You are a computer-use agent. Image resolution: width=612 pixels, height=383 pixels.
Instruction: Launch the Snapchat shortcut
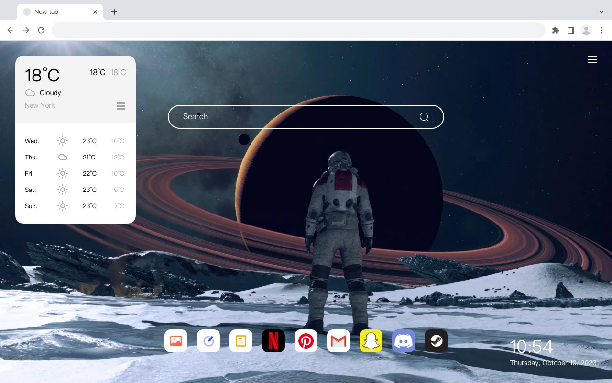(371, 341)
